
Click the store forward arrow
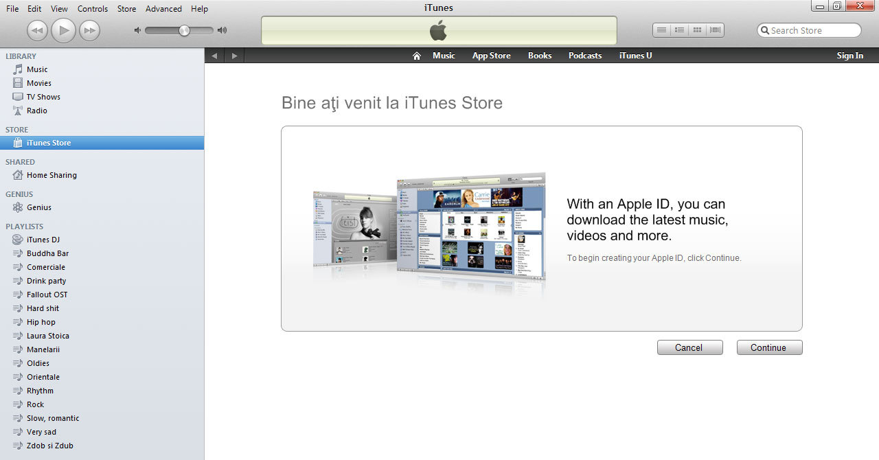tap(234, 56)
